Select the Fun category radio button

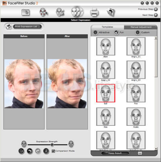[116, 33]
